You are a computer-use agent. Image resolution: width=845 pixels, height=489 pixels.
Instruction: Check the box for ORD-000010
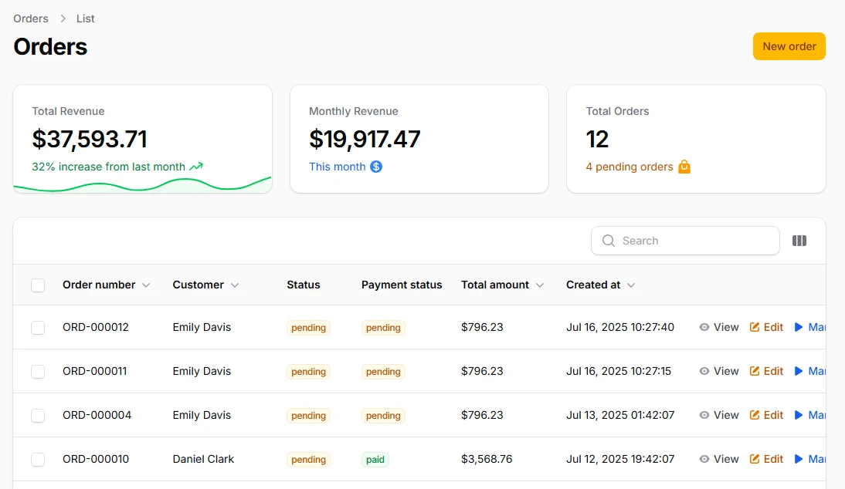click(x=38, y=460)
